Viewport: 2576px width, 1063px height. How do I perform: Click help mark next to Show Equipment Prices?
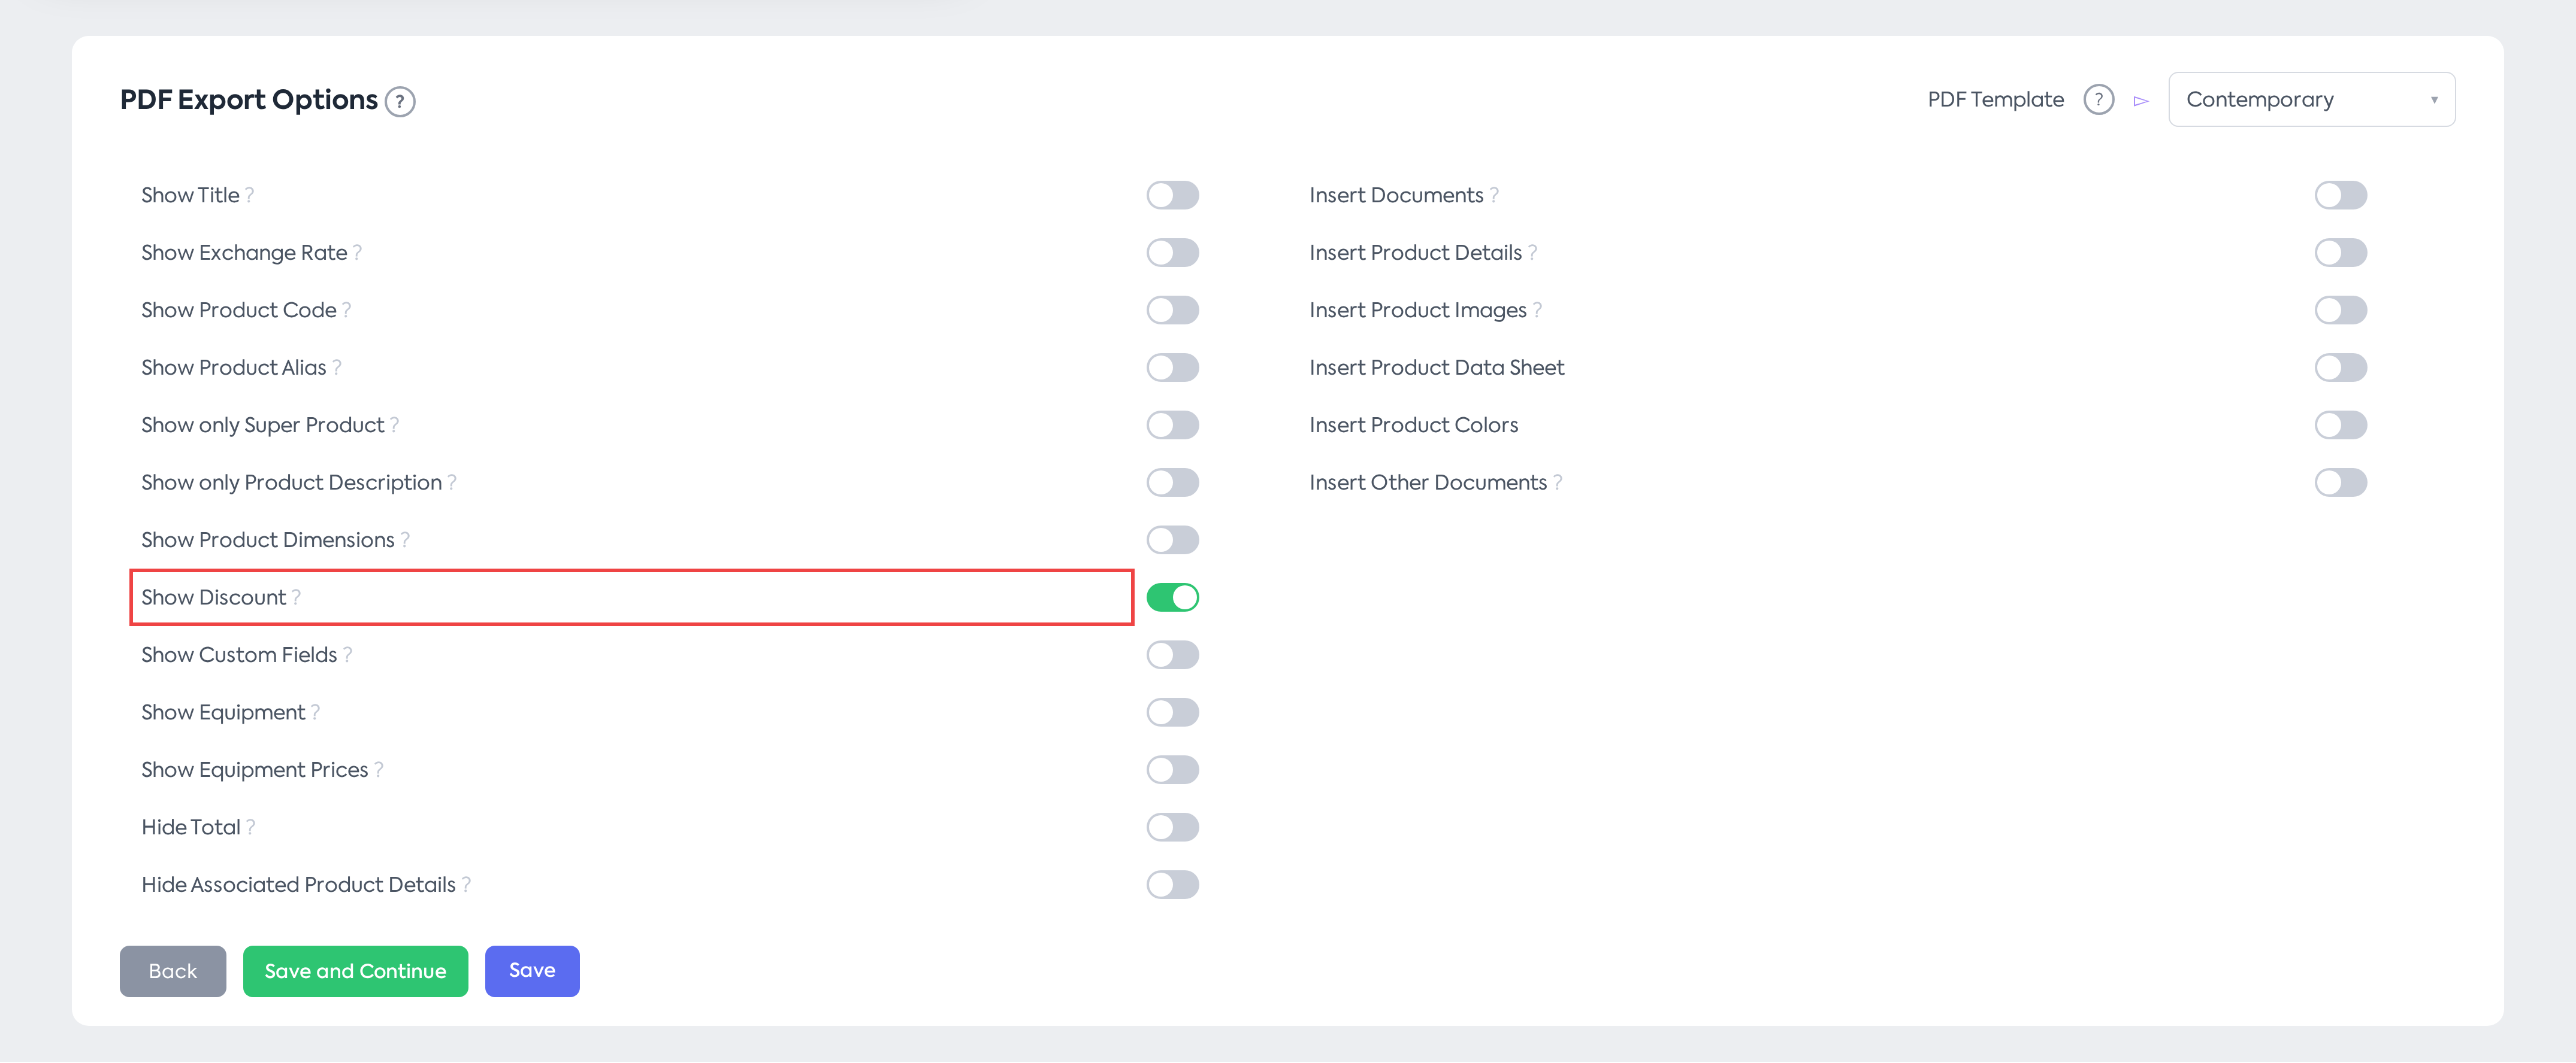tap(379, 770)
